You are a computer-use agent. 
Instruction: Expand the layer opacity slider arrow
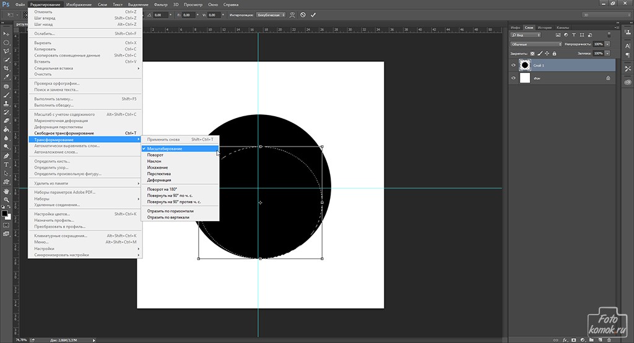coord(607,44)
